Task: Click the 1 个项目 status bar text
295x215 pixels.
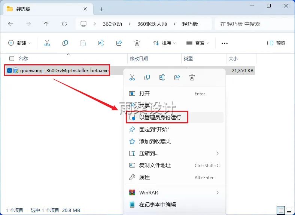Action: [x=15, y=210]
